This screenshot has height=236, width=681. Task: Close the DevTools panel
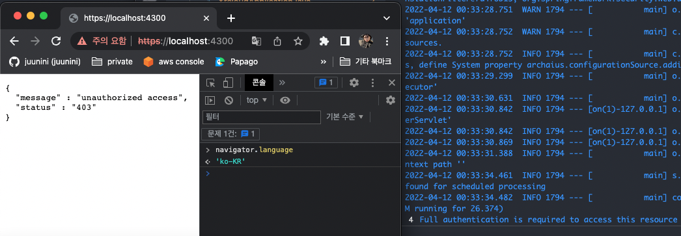[391, 83]
